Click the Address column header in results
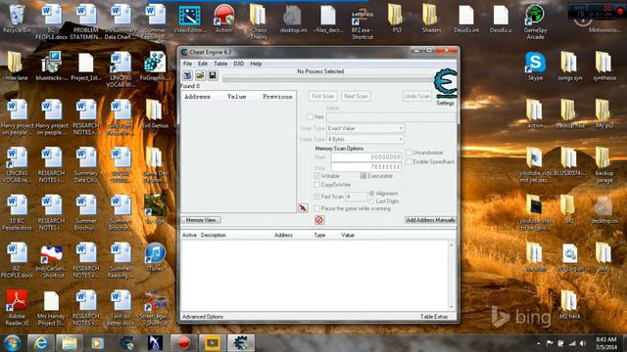 tap(197, 97)
